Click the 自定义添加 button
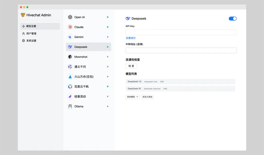Viewport: 264px width, 155px height. pyautogui.click(x=148, y=97)
